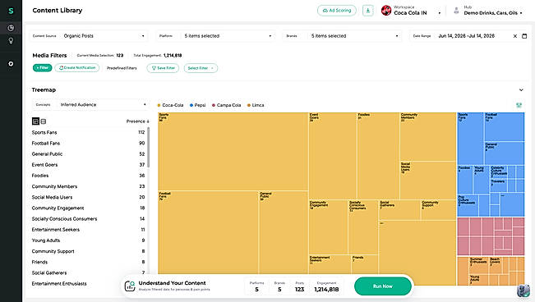The width and height of the screenshot is (535, 302).
Task: Select the Community Members list row
Action: pyautogui.click(x=88, y=186)
